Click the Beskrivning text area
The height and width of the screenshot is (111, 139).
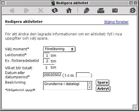pos(68,86)
